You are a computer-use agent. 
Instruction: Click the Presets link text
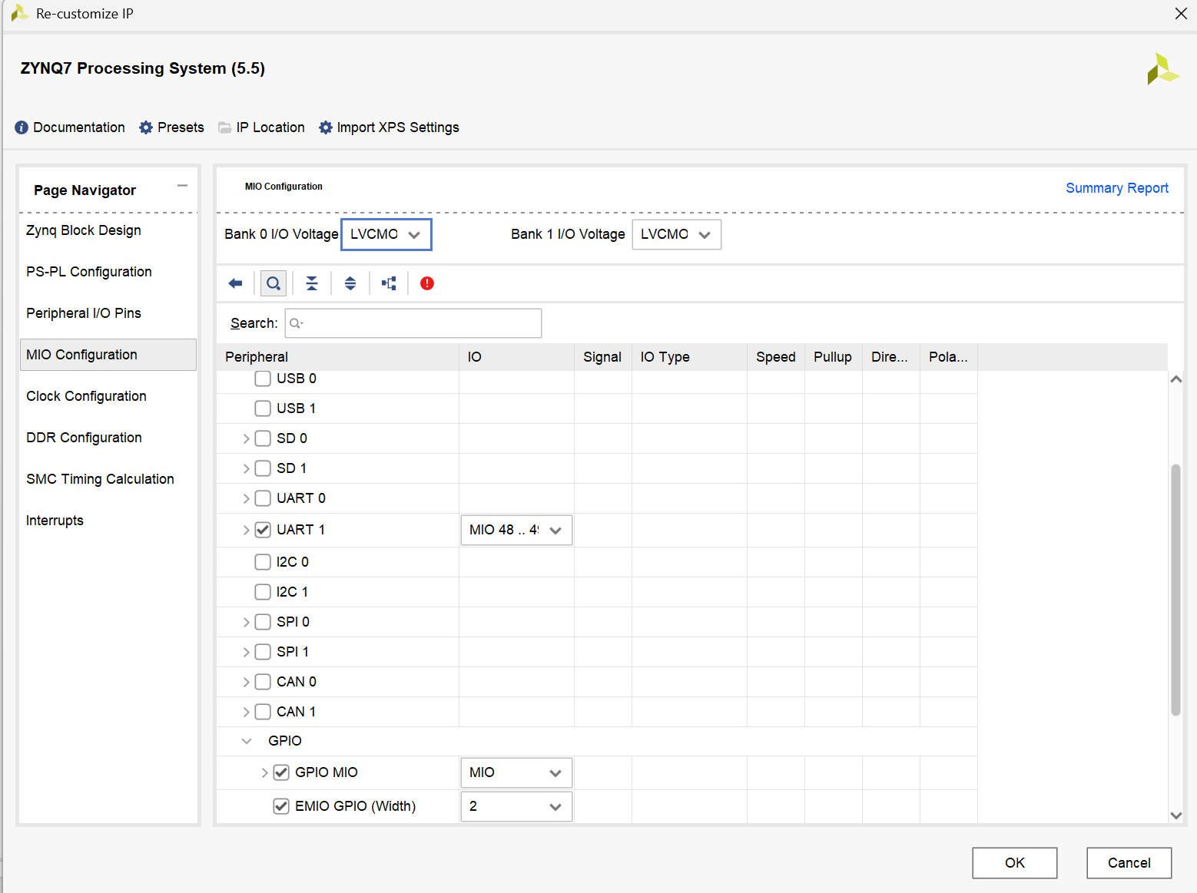181,127
